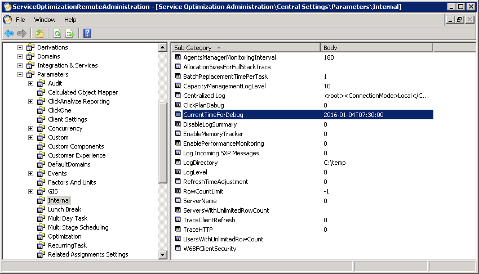This screenshot has width=479, height=274.
Task: Click the Up one level folder icon
Action: [x=39, y=34]
